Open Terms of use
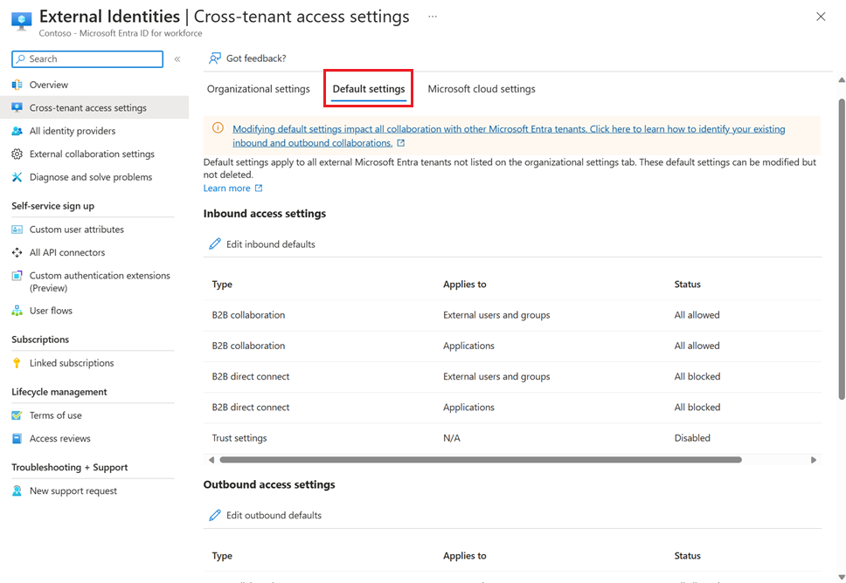Image resolution: width=846 pixels, height=583 pixels. point(58,416)
